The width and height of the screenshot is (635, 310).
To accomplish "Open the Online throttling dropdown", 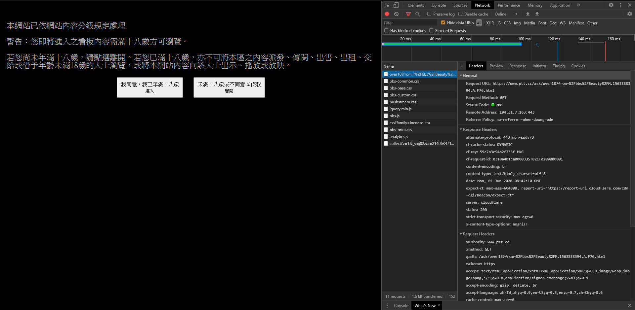I will click(506, 14).
